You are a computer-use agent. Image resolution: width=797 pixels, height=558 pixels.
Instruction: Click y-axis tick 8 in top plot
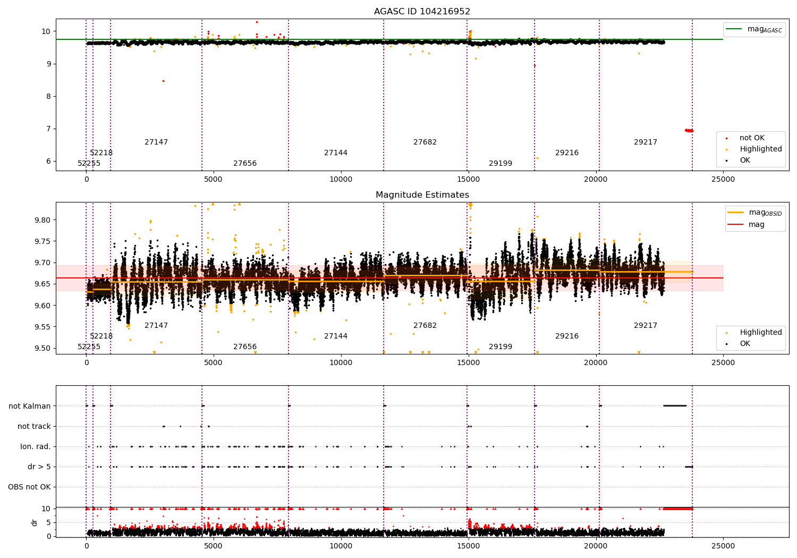[x=48, y=96]
